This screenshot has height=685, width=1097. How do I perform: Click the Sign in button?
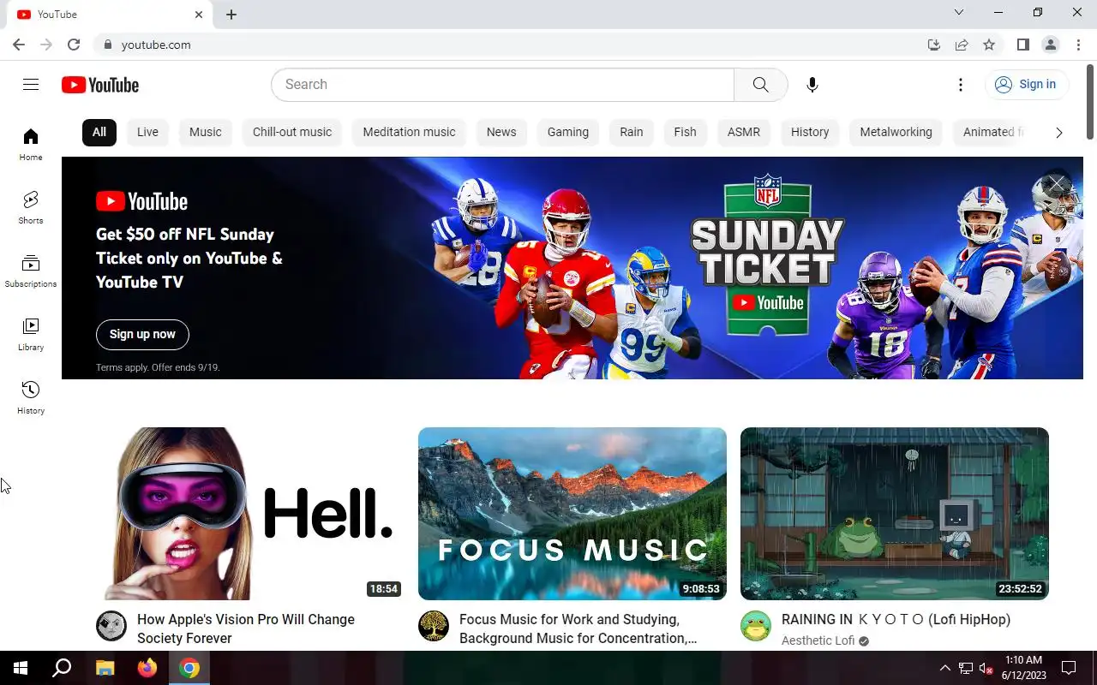[1027, 84]
